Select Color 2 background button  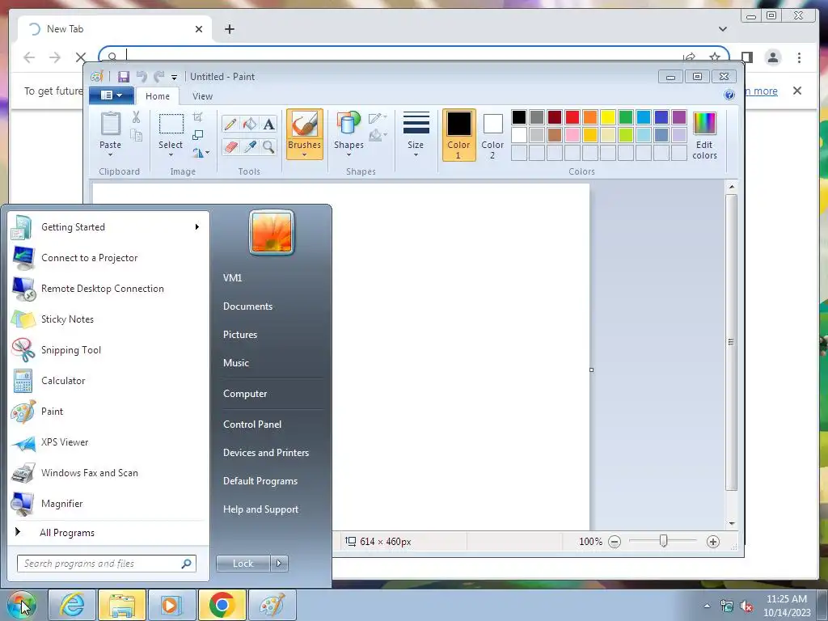tap(492, 135)
